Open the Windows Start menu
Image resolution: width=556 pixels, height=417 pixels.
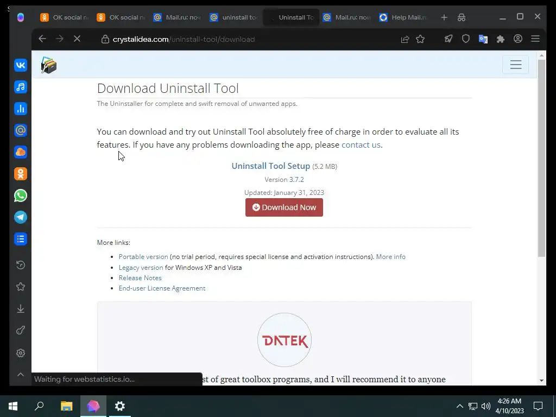(x=13, y=406)
